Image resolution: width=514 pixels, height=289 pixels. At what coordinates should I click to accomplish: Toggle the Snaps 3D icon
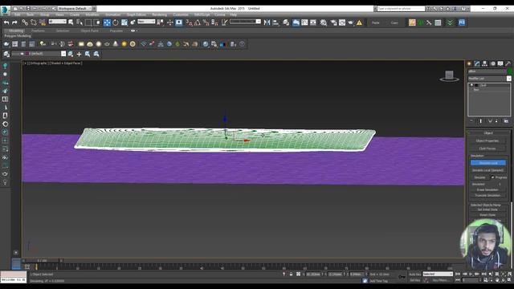[189, 22]
